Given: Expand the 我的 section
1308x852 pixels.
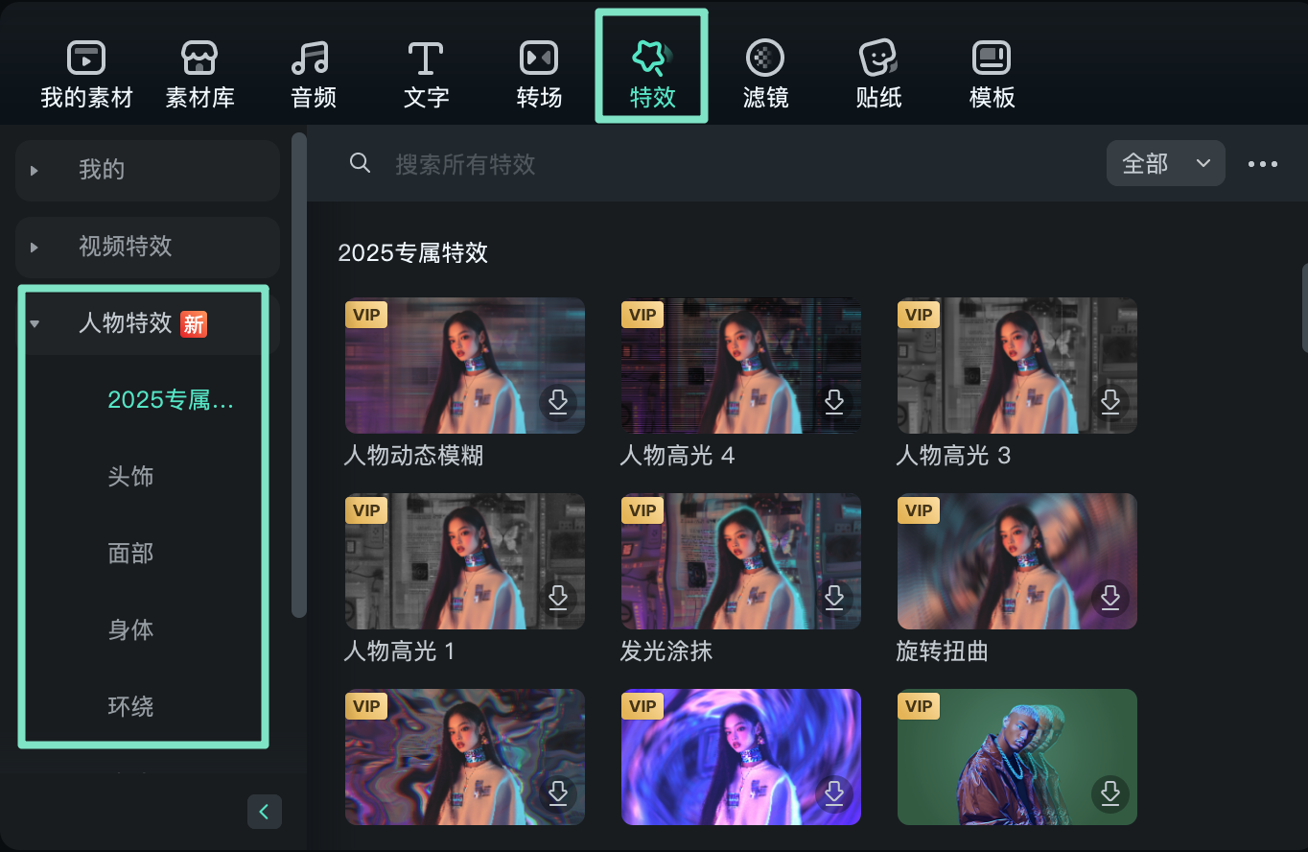Looking at the screenshot, I should 35,170.
